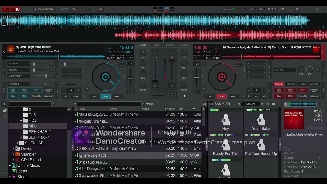The image size is (327, 184).
Task: Click loop move-out icon on deck B
Action: pyautogui.click(x=263, y=96)
